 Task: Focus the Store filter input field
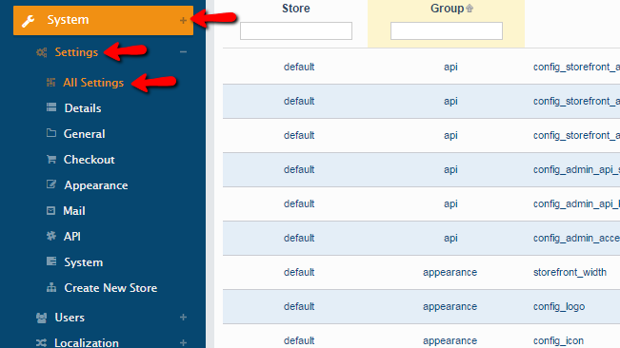(296, 30)
